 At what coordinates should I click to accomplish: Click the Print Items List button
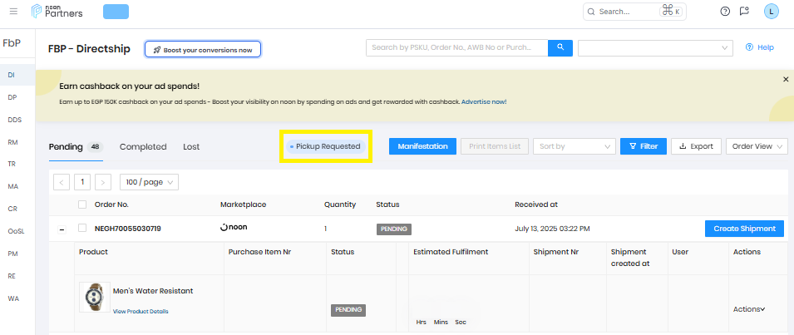coord(495,146)
